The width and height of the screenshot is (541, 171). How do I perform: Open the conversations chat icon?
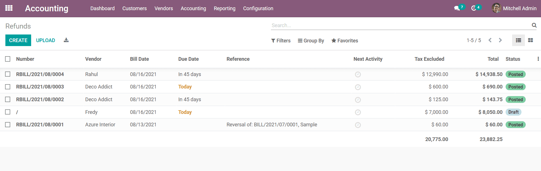457,8
